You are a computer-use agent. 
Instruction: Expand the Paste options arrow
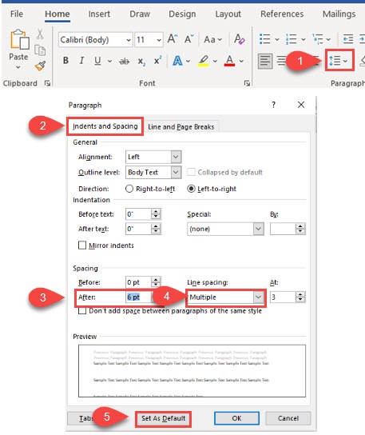pos(18,67)
